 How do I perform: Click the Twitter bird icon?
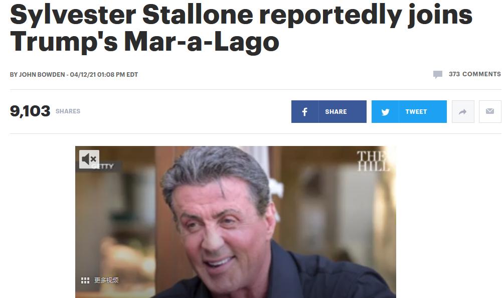(385, 112)
